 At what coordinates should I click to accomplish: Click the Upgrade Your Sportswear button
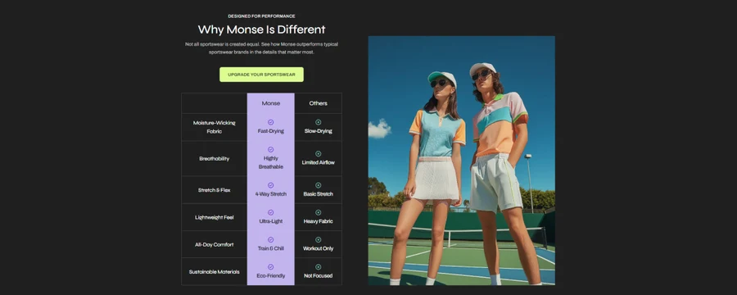261,75
